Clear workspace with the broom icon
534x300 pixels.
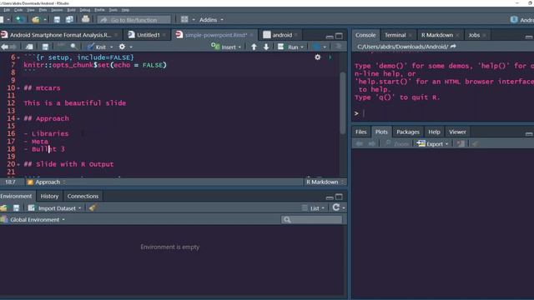(x=93, y=207)
